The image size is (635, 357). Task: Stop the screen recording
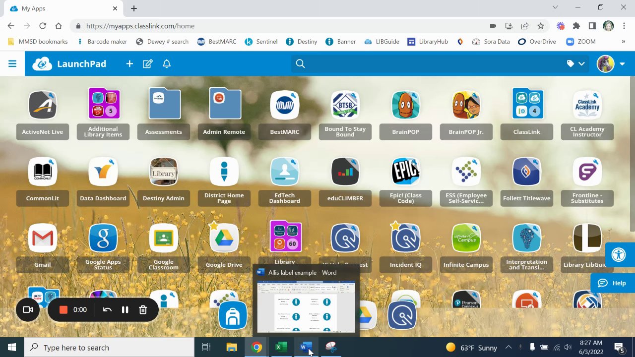pos(63,309)
